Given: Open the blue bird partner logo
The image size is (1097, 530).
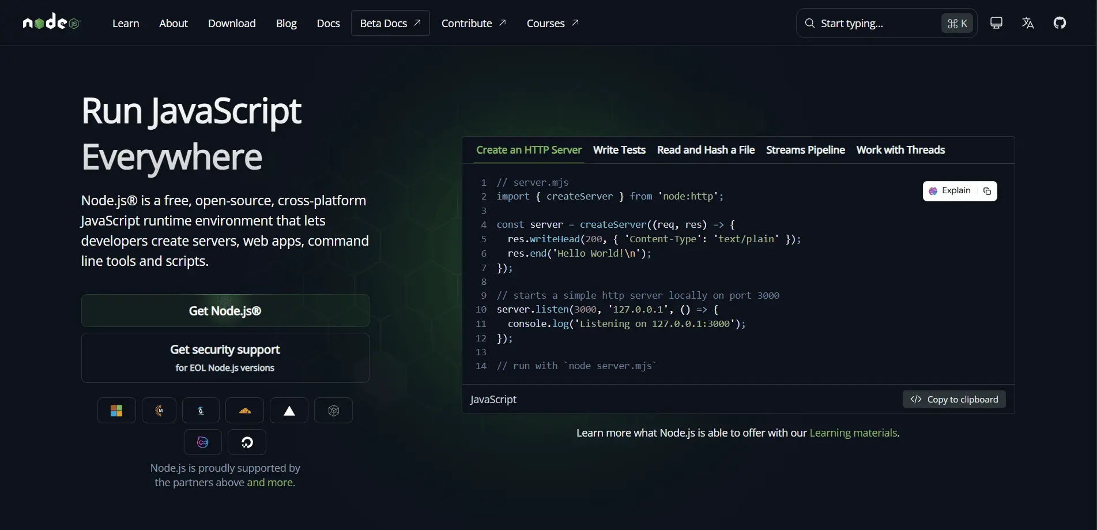Looking at the screenshot, I should [x=201, y=411].
